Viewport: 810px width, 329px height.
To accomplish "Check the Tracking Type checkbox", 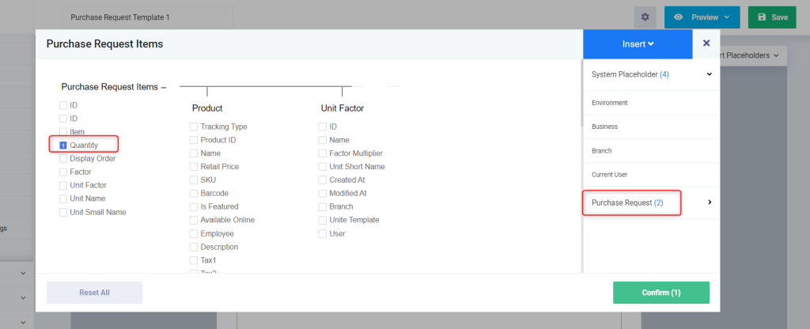I will [x=194, y=127].
